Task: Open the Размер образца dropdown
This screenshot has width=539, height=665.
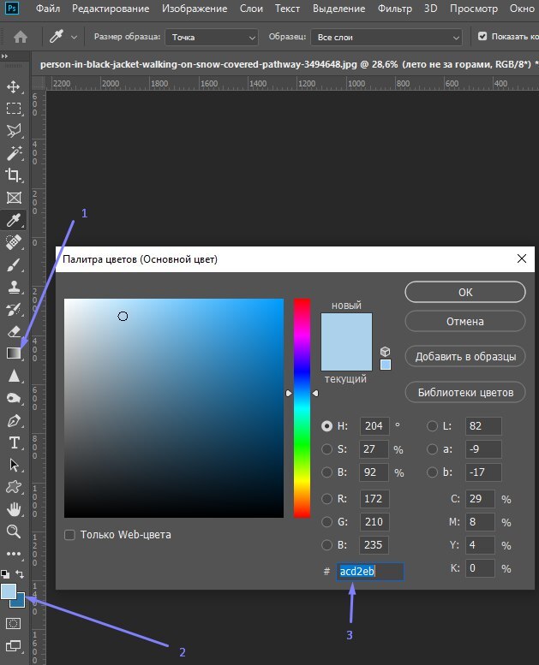Action: pyautogui.click(x=212, y=38)
